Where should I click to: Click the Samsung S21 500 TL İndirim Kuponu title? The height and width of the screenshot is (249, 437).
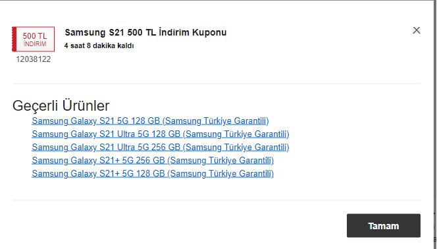145,32
